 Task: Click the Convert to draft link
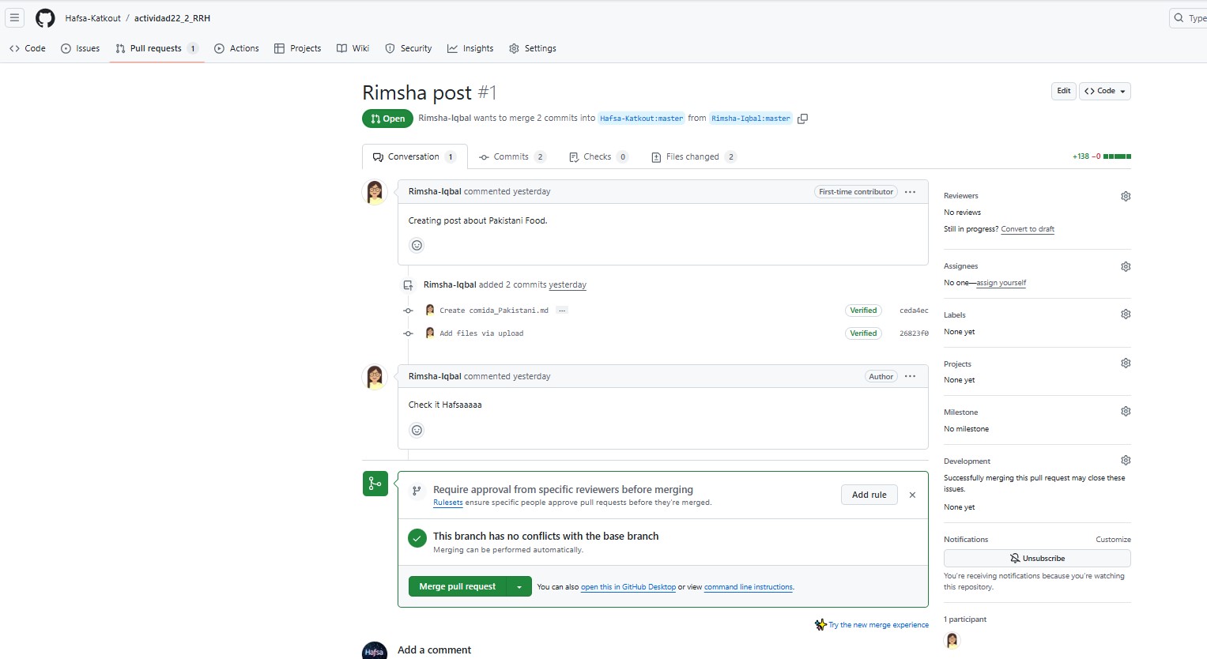point(1027,229)
